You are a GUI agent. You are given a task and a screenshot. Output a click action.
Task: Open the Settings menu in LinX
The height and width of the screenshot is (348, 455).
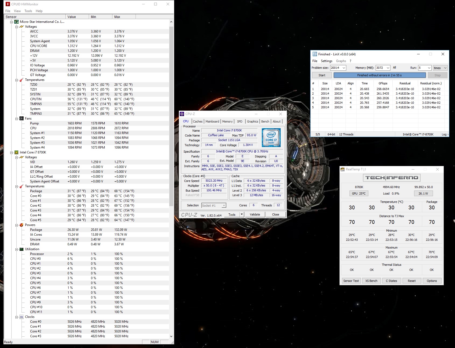[326, 61]
